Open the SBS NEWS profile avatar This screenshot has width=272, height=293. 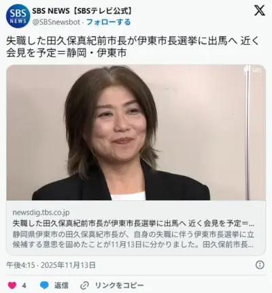click(18, 16)
